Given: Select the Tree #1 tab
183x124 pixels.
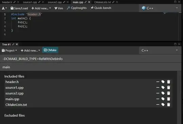Looking at the screenshot, I should click(x=6, y=45).
